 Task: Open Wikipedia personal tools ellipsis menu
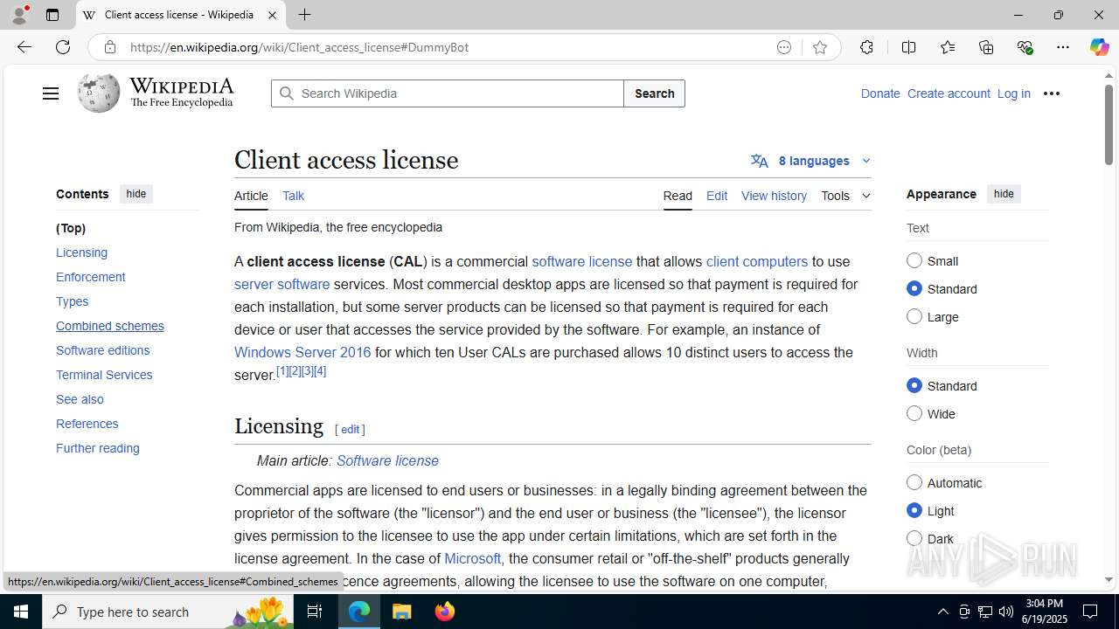(1051, 93)
